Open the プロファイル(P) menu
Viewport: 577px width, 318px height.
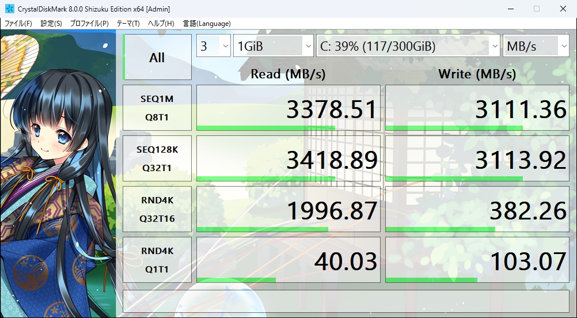click(x=89, y=24)
